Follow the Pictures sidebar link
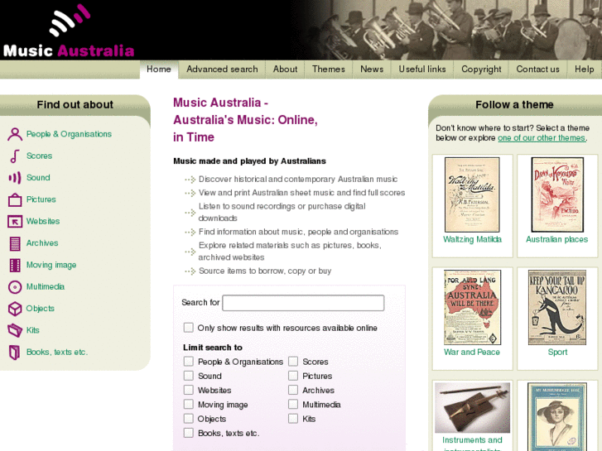The width and height of the screenshot is (602, 451). click(x=41, y=199)
